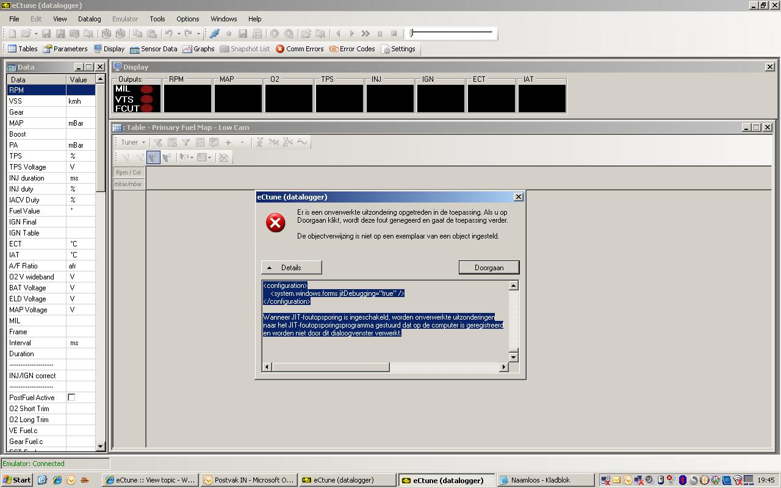
Task: Toggle the map 2 icon beside highlighted one
Action: (167, 157)
